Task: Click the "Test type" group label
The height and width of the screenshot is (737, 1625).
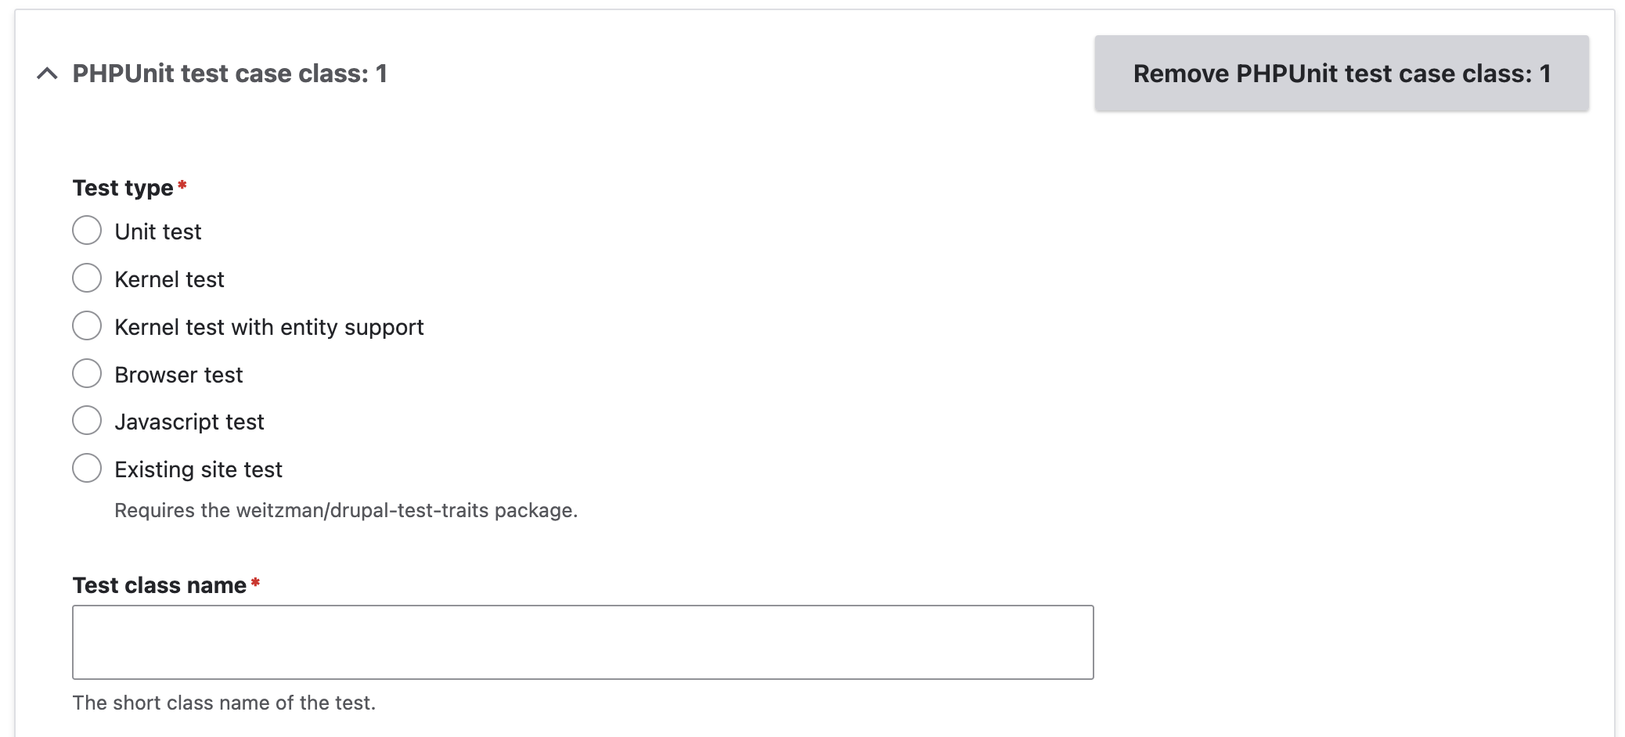Action: pyautogui.click(x=123, y=188)
